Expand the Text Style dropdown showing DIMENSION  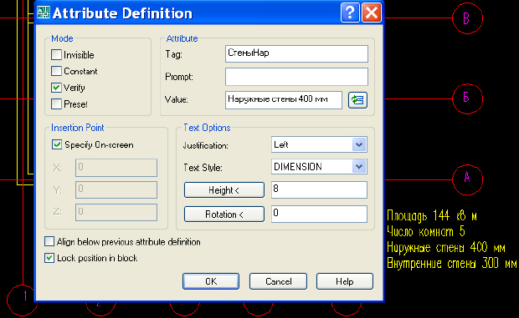(319, 167)
